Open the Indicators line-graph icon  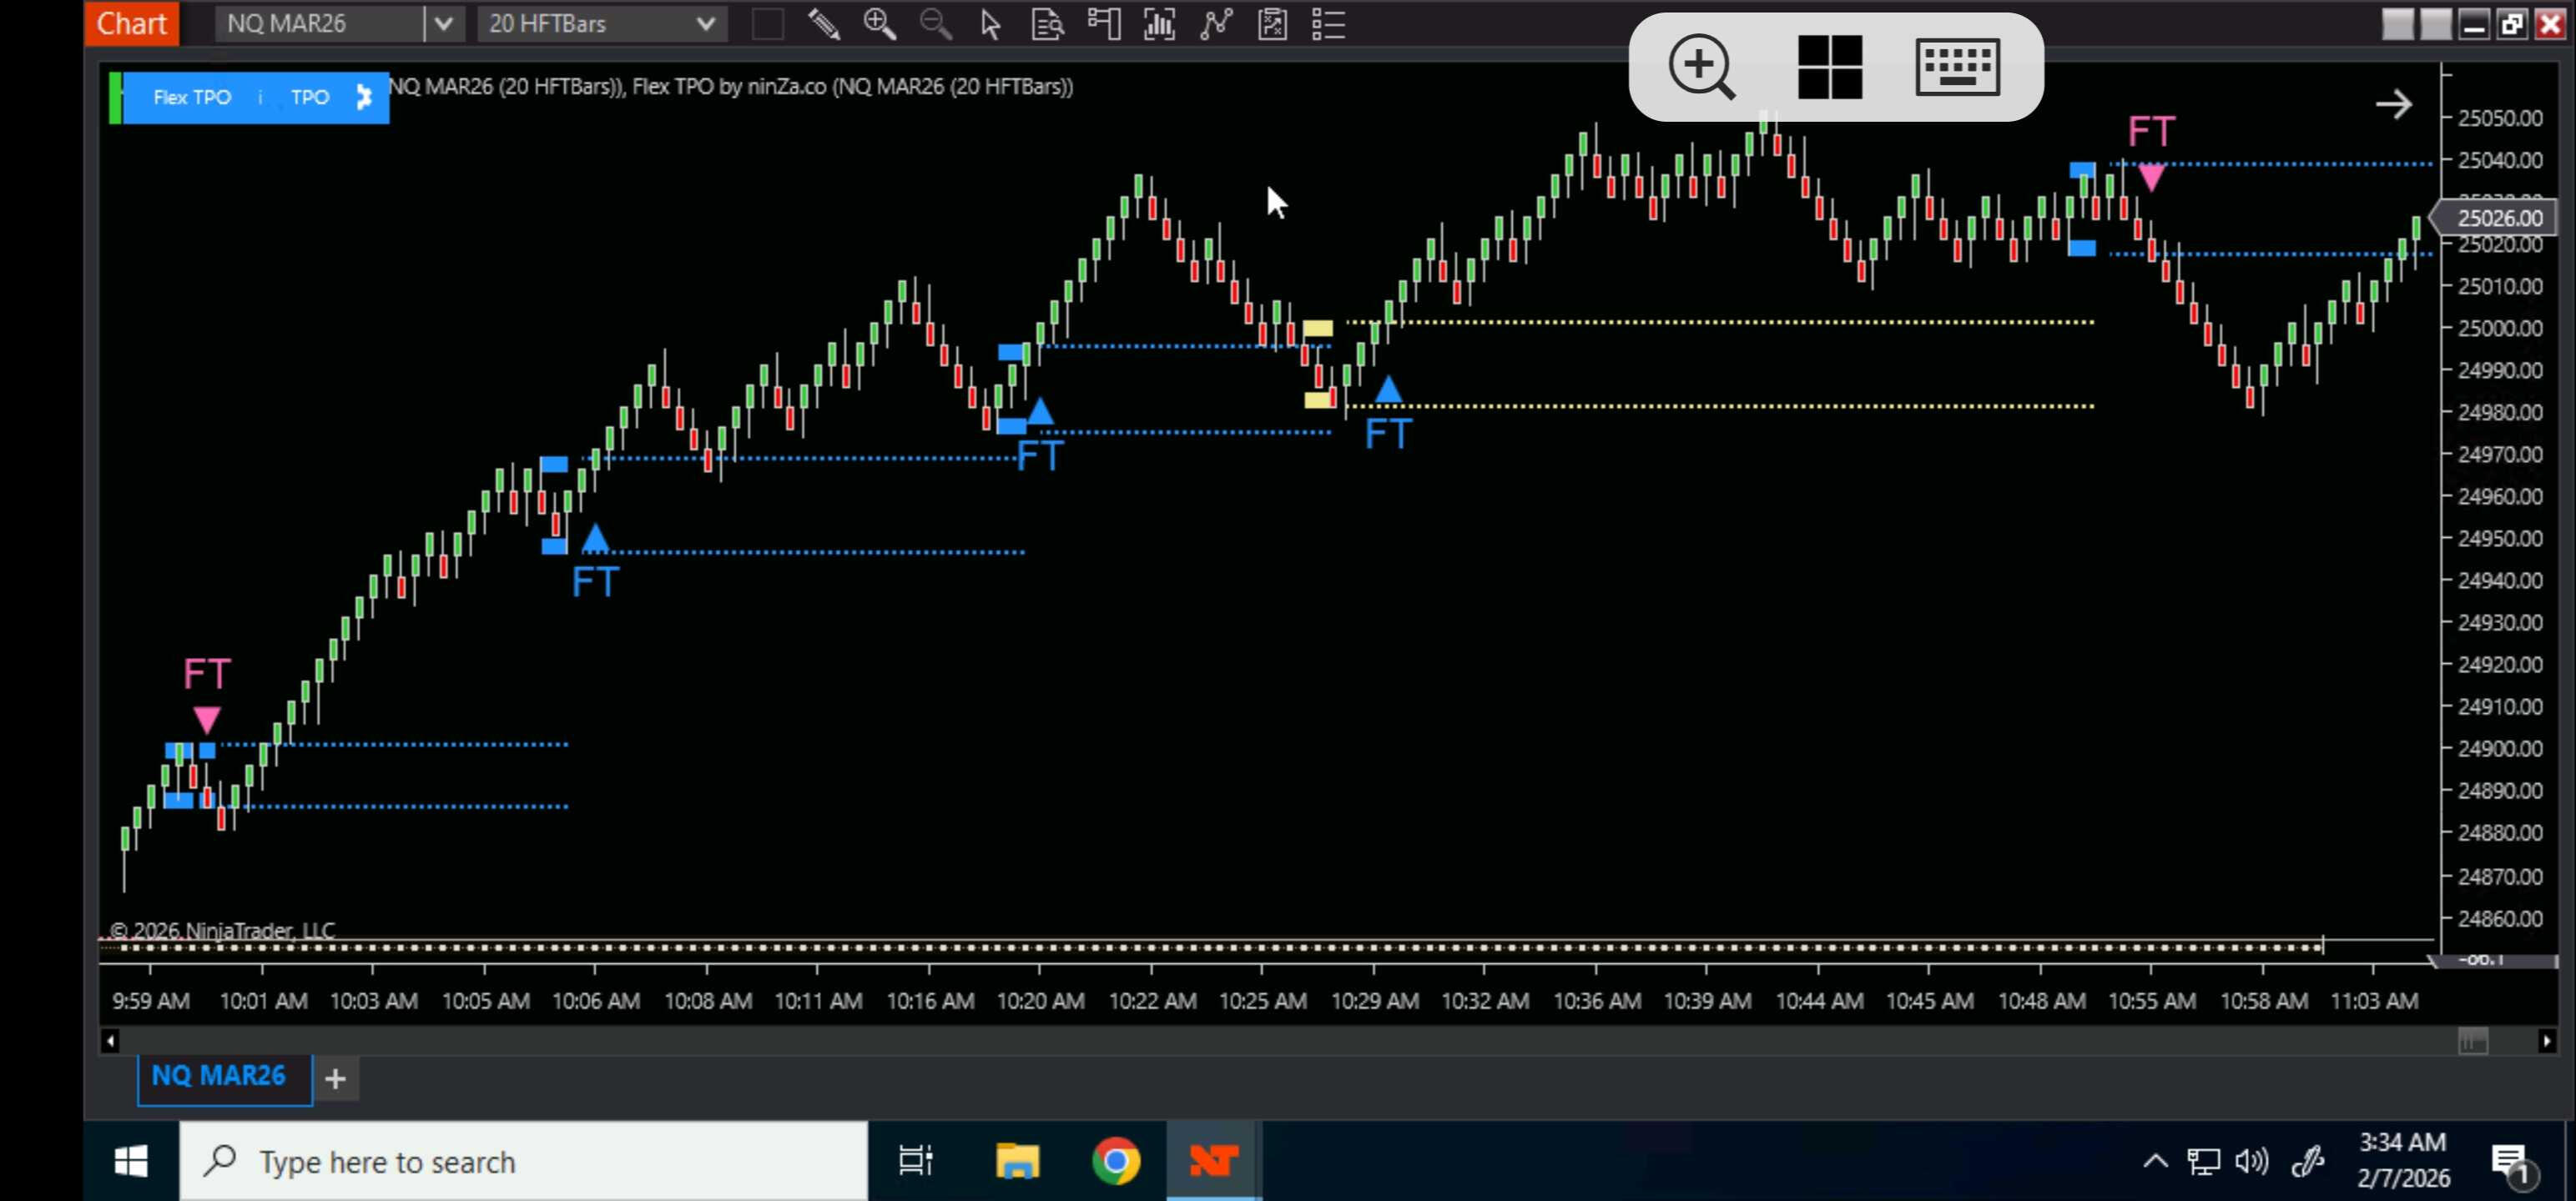pyautogui.click(x=1216, y=24)
